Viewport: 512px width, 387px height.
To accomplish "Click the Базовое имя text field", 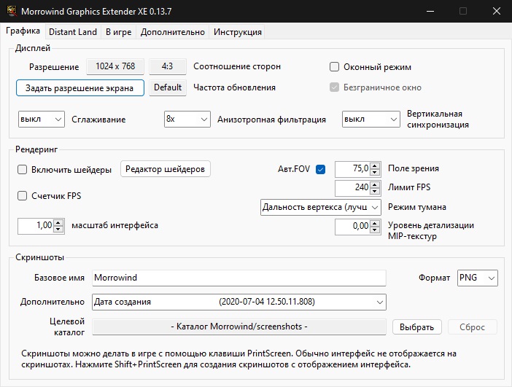I will 238,278.
